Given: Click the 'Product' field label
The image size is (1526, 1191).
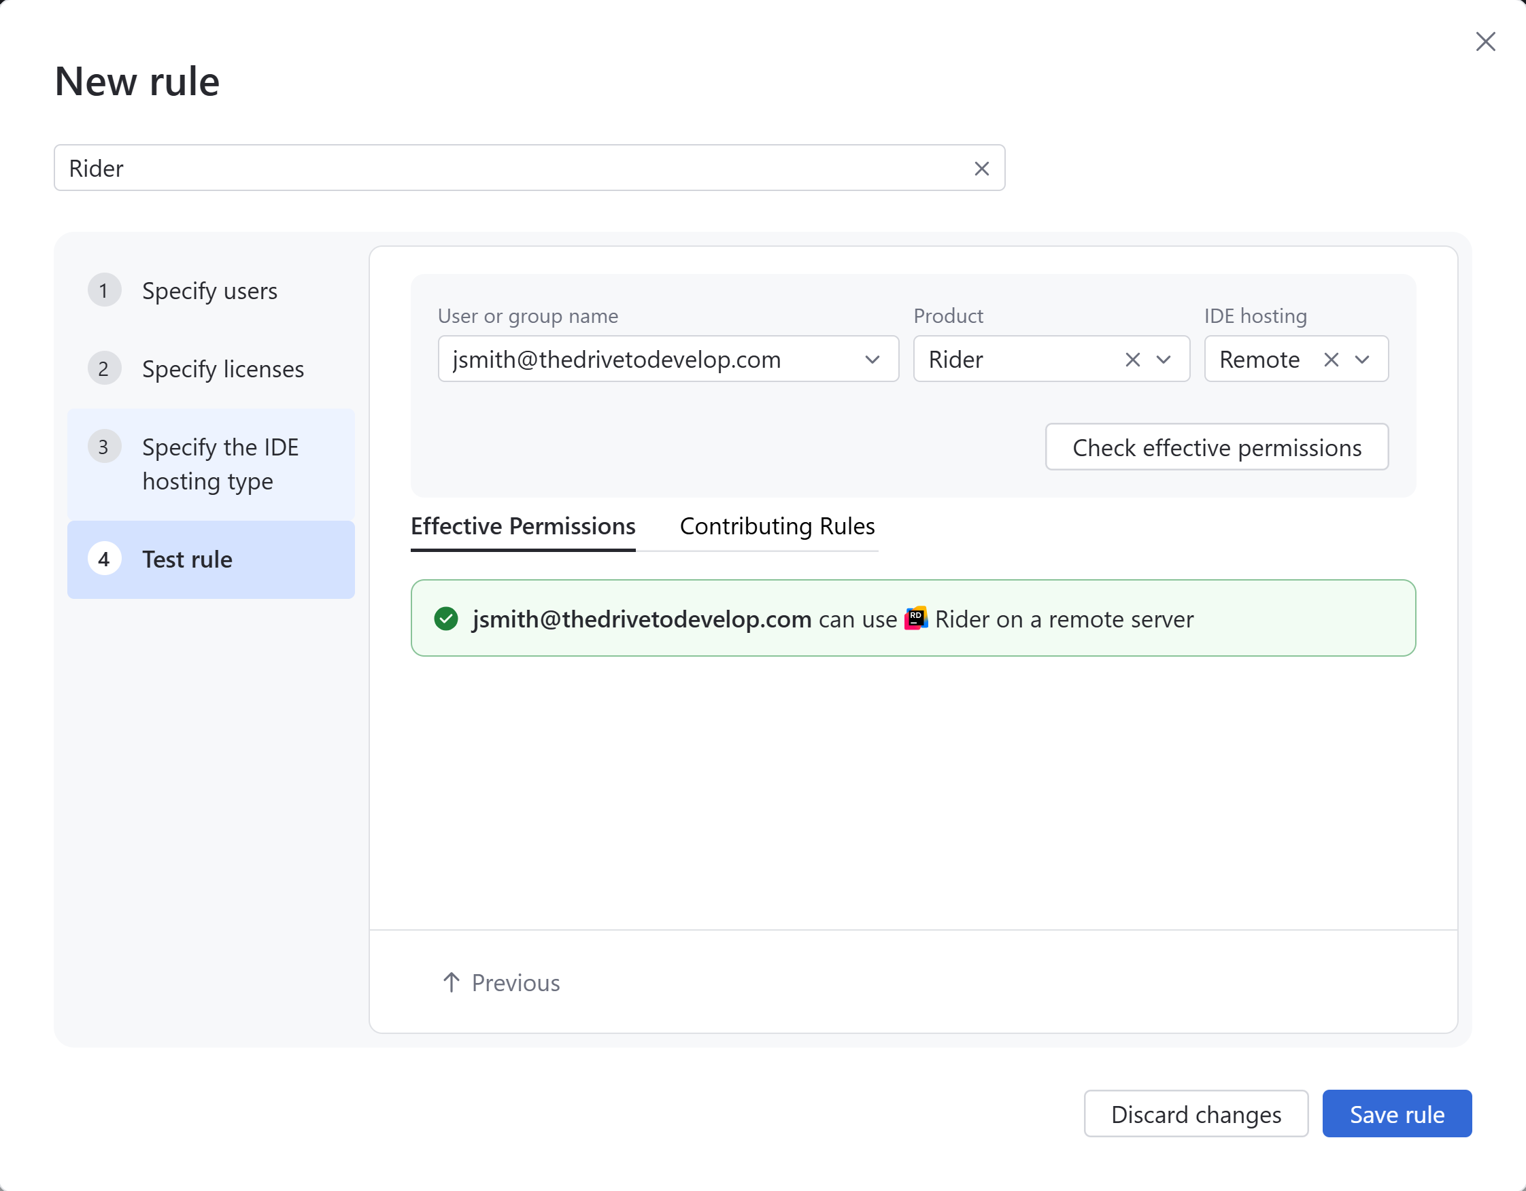Looking at the screenshot, I should (x=948, y=315).
